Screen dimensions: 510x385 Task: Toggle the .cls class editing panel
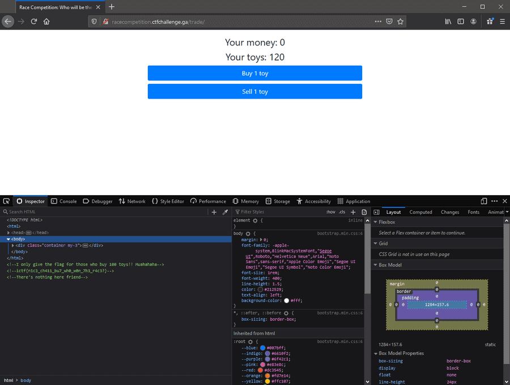point(342,212)
